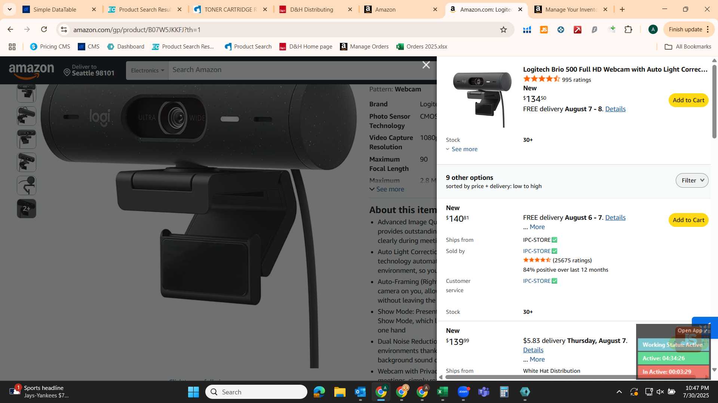718x403 pixels.
Task: Click the red arrow extension icon
Action: pyautogui.click(x=577, y=29)
